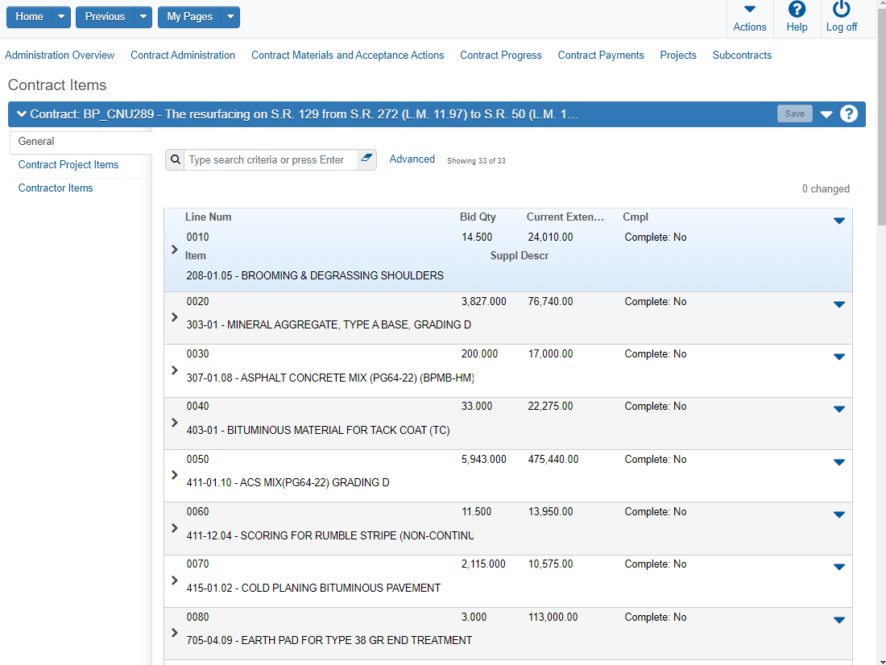Click the eraser icon in search box
This screenshot has width=886, height=665.
click(366, 159)
